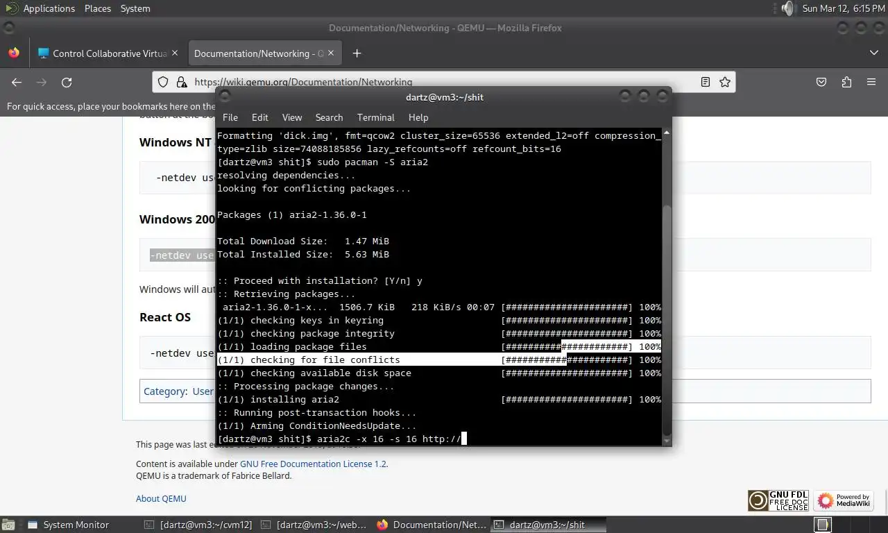
Task: Click the Category link on wiki page
Action: point(164,391)
